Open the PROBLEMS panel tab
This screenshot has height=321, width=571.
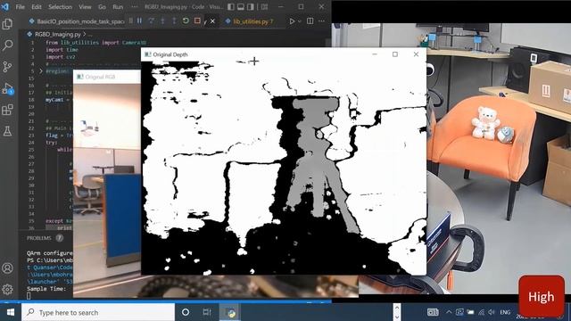(x=39, y=238)
